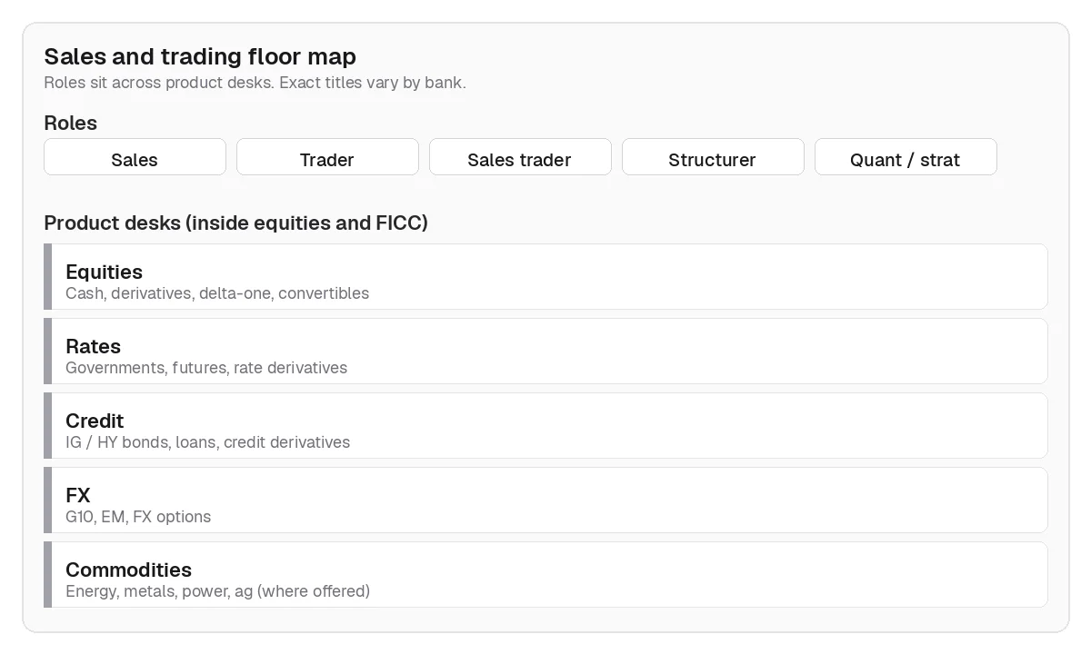
Task: Pick the Sales trader role
Action: (520, 157)
